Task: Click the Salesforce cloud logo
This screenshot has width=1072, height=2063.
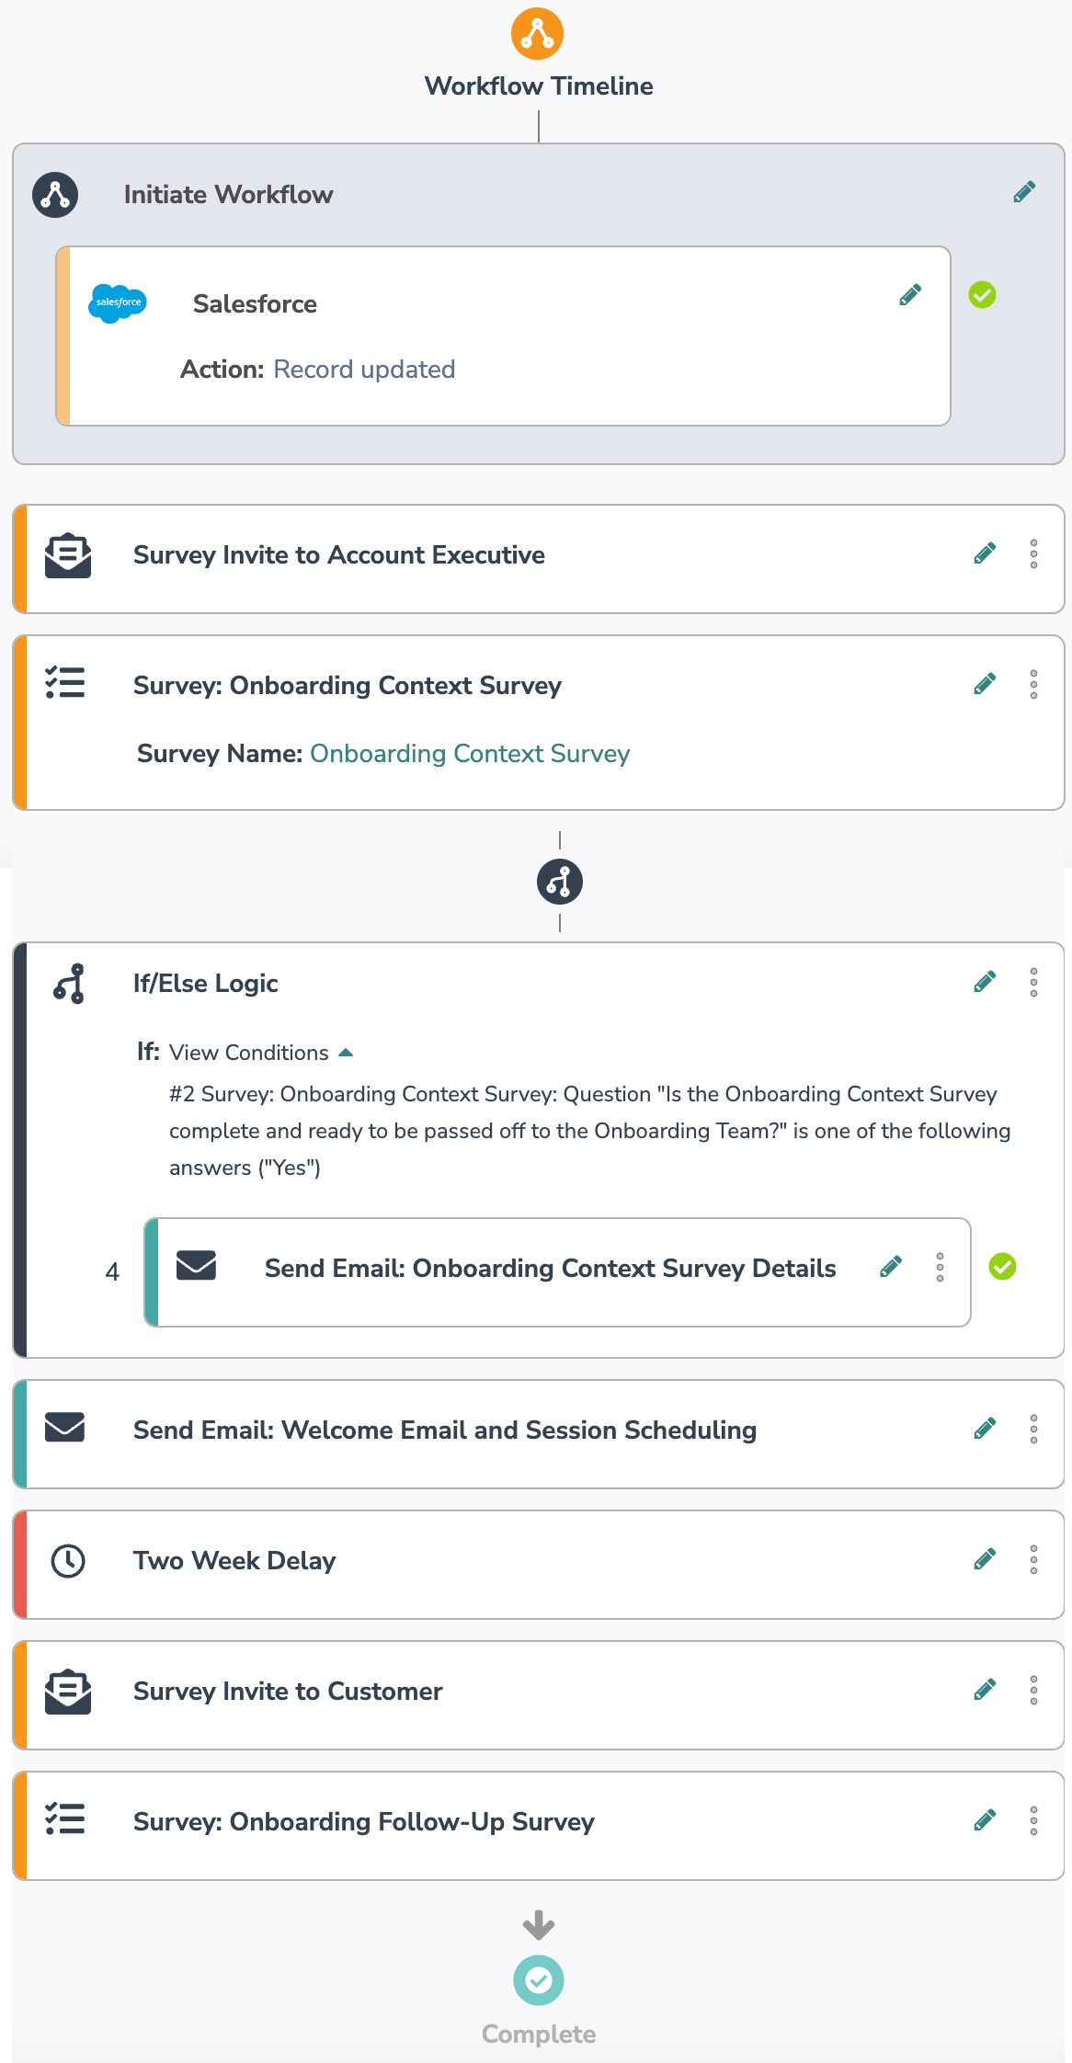Action: click(x=118, y=302)
